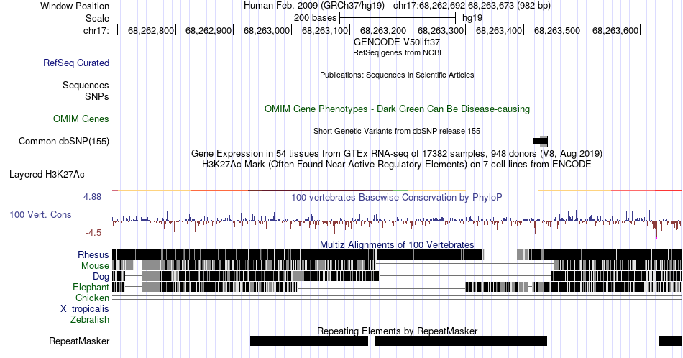
Task: Click the Scale label
Action: [97, 18]
